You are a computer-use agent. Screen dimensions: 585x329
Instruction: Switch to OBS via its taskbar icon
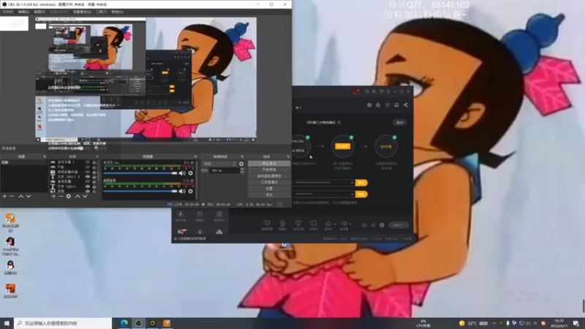click(138, 323)
